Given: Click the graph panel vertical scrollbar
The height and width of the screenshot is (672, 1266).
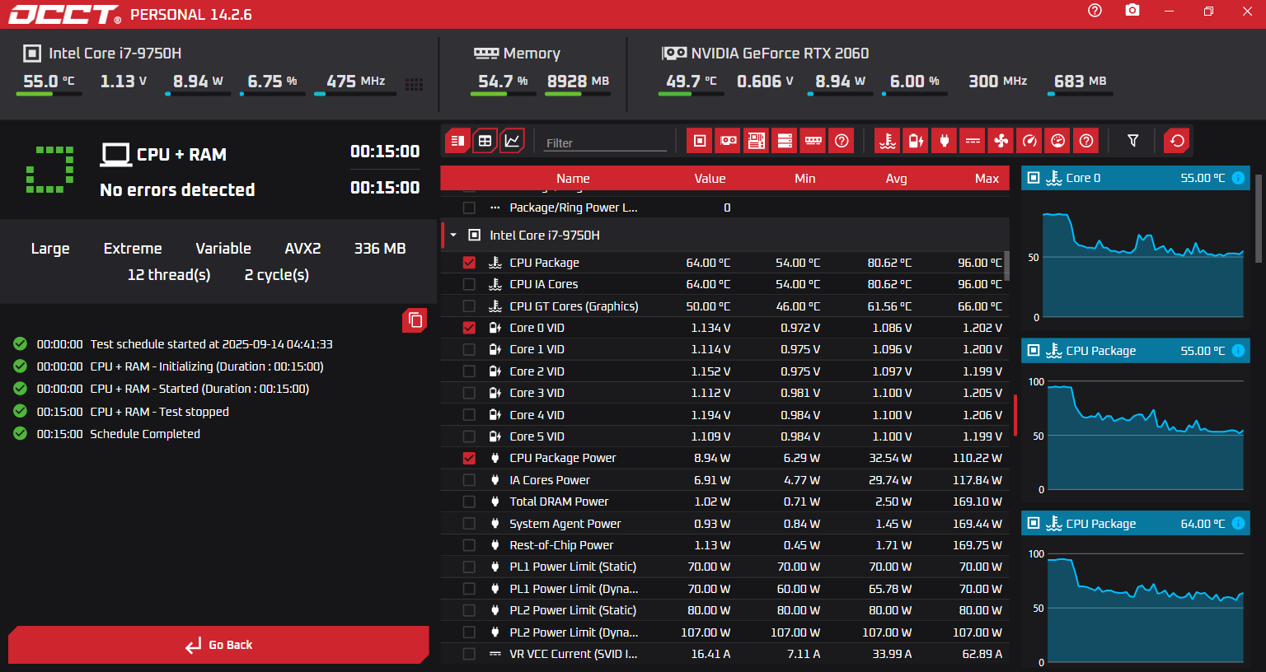Looking at the screenshot, I should point(1259,218).
